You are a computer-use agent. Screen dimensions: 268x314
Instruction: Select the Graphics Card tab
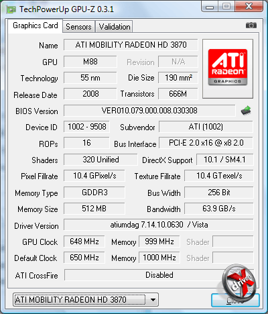36,25
